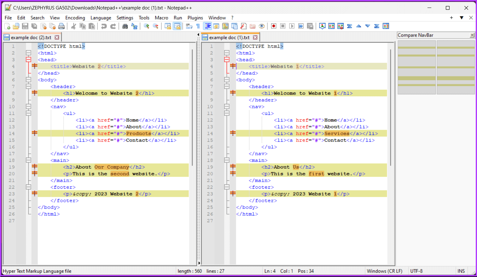The height and width of the screenshot is (277, 477).
Task: Close the example doc (1).txt tab
Action: [255, 38]
